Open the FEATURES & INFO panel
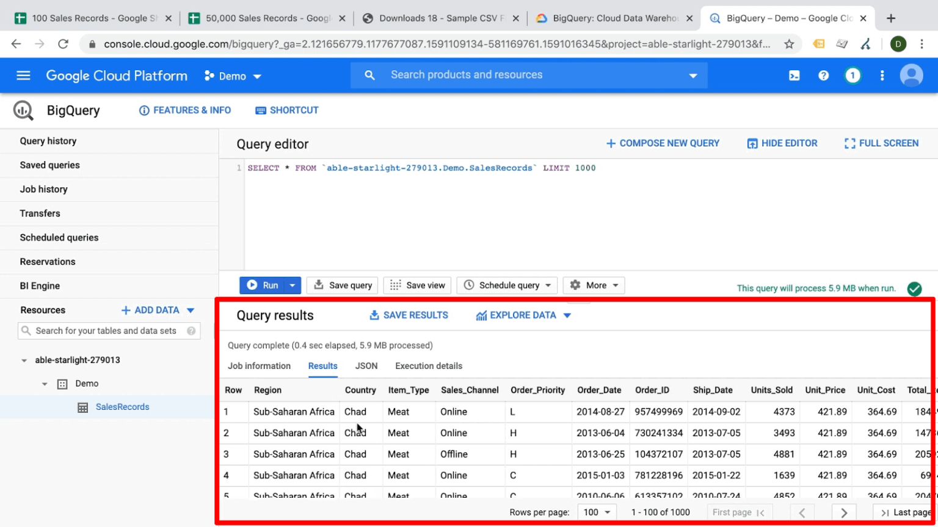 click(184, 110)
